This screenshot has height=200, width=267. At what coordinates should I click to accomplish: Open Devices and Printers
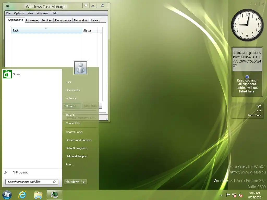pos(78,140)
